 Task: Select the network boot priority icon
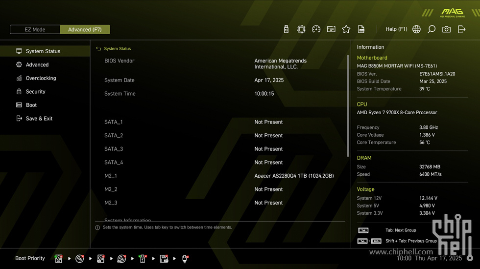tap(185, 259)
